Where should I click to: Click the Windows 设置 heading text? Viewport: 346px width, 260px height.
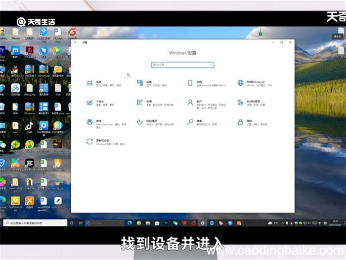[x=183, y=53]
